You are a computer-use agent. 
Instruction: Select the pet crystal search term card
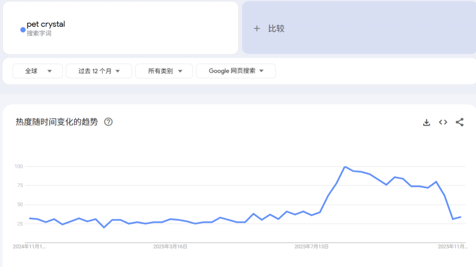tap(120, 27)
